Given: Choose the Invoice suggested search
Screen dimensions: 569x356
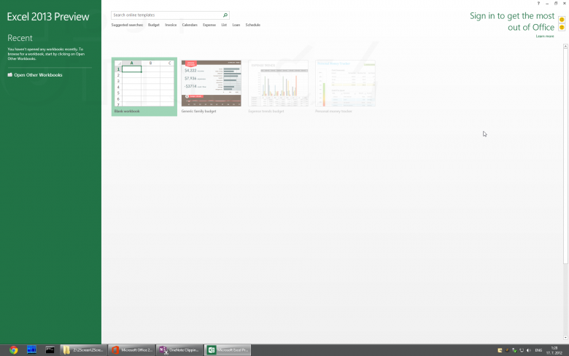Looking at the screenshot, I should coord(171,25).
